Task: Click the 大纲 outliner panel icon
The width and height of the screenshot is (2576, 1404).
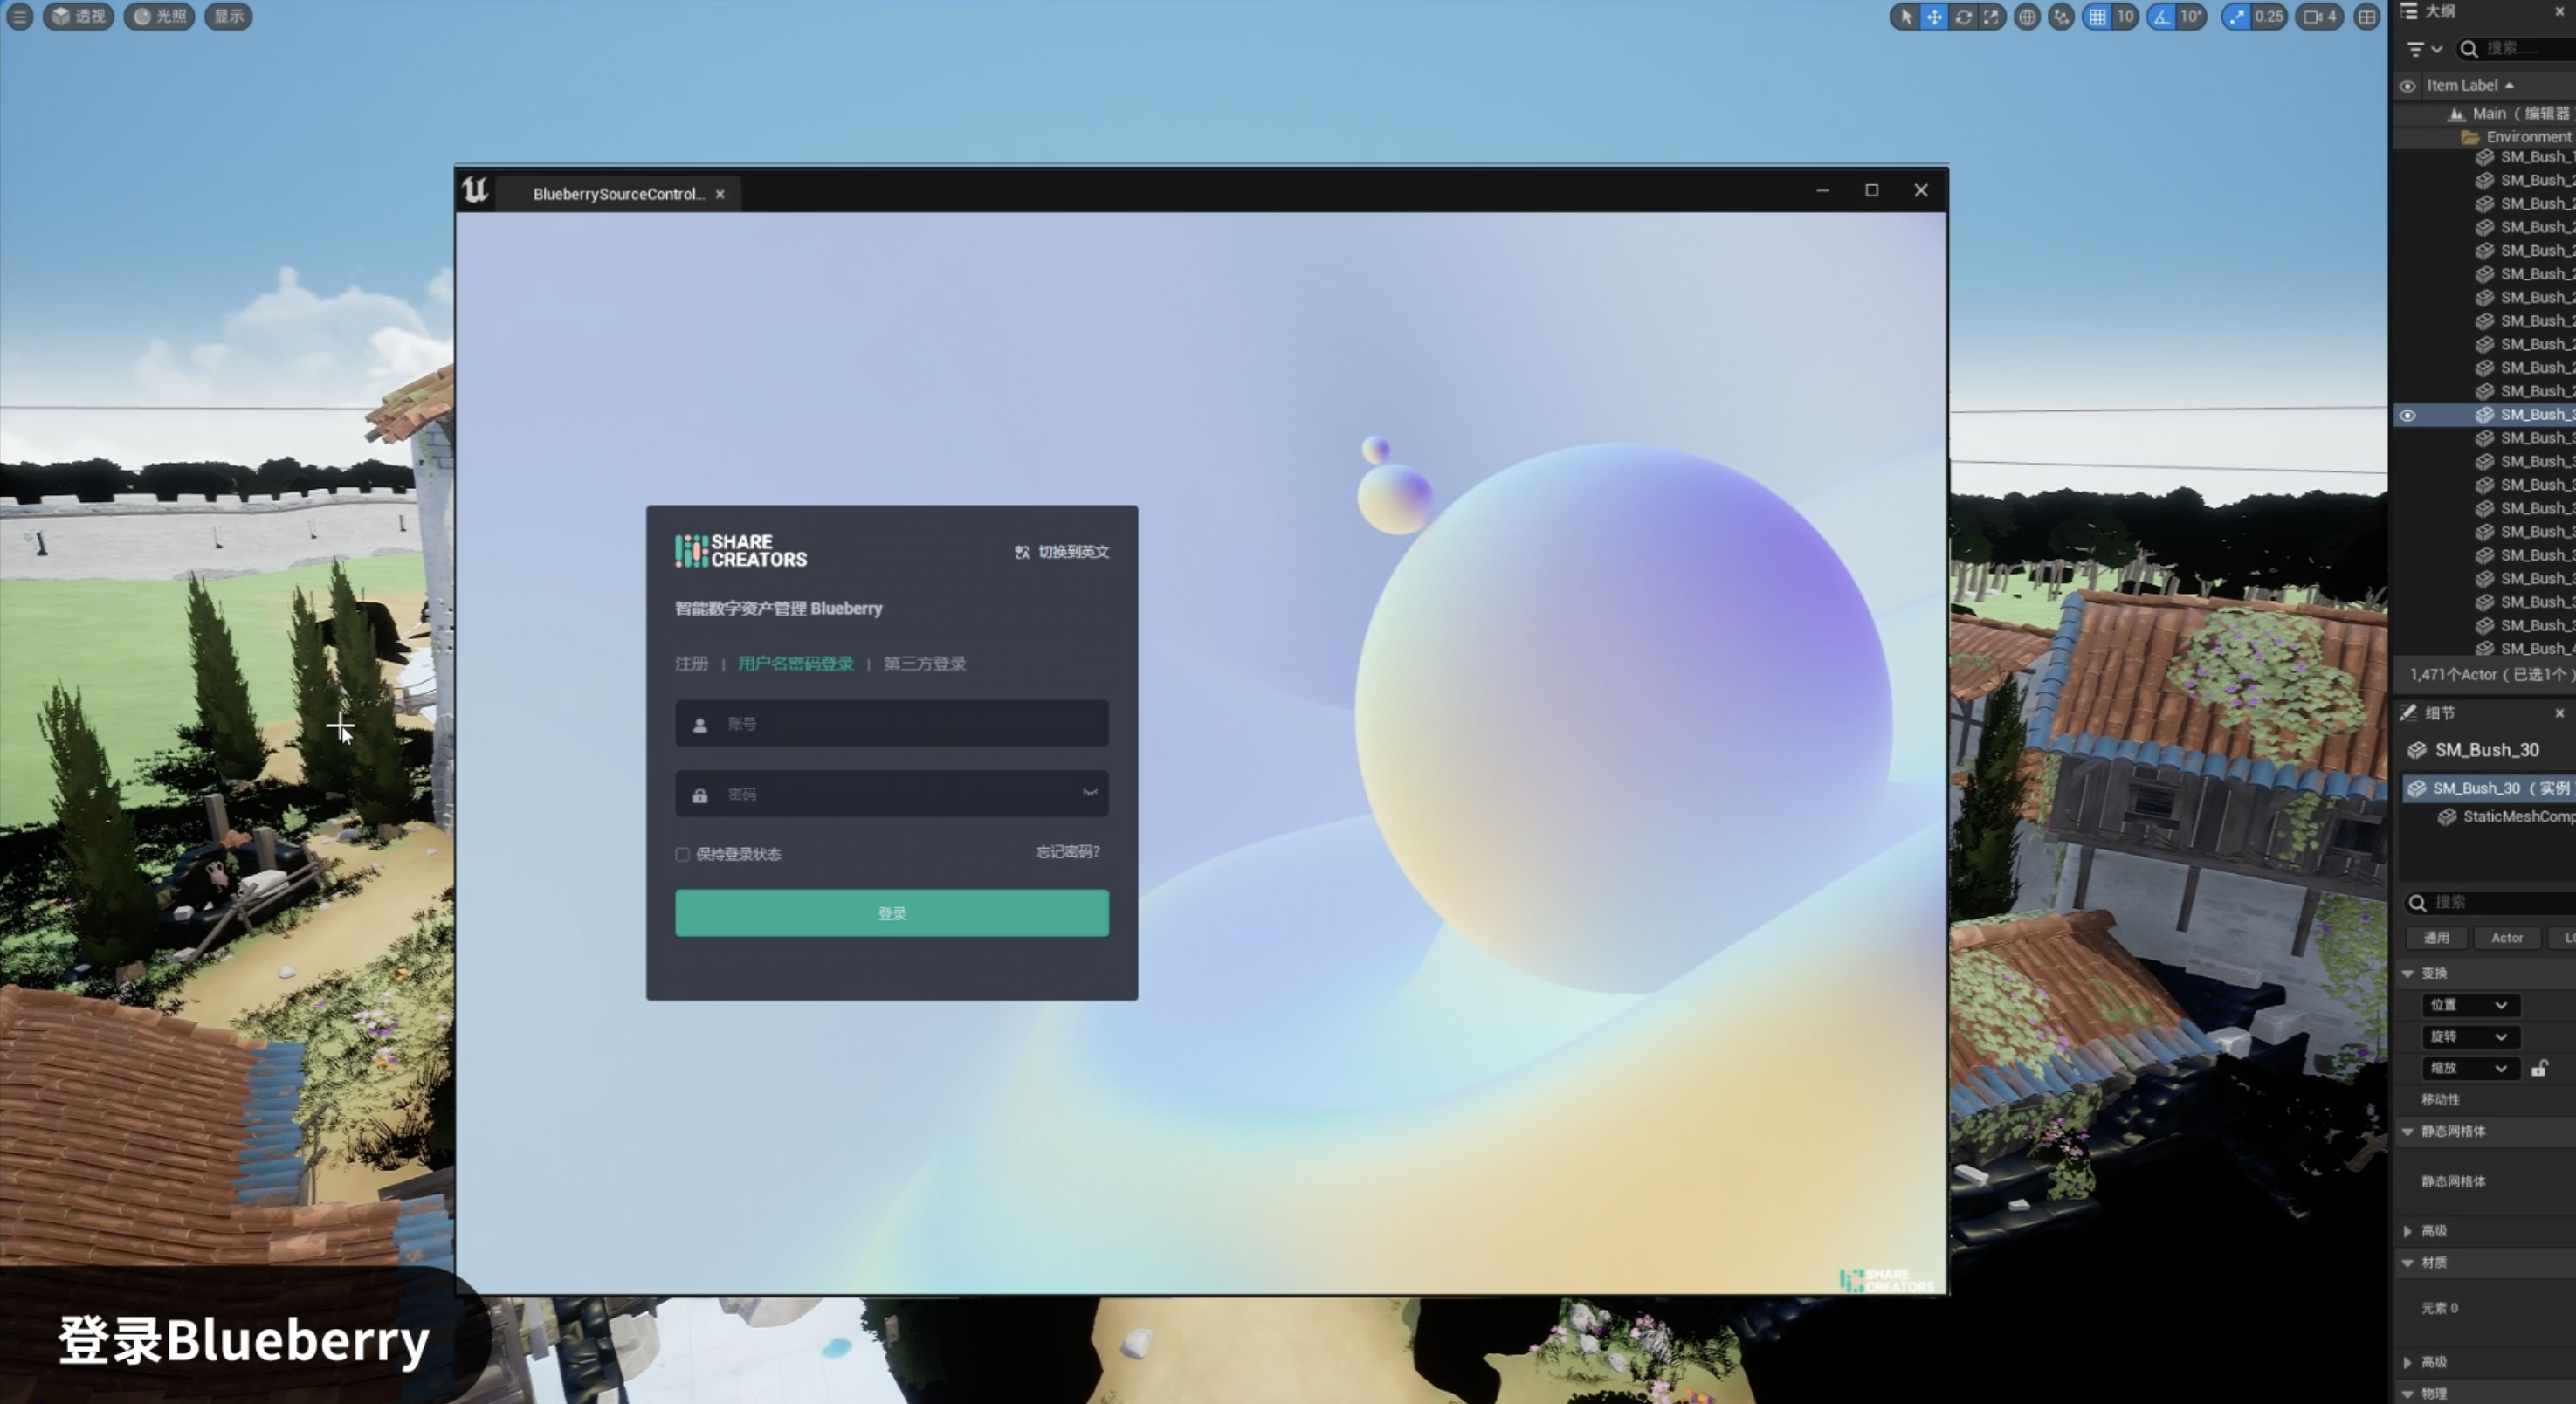Action: 2409,11
